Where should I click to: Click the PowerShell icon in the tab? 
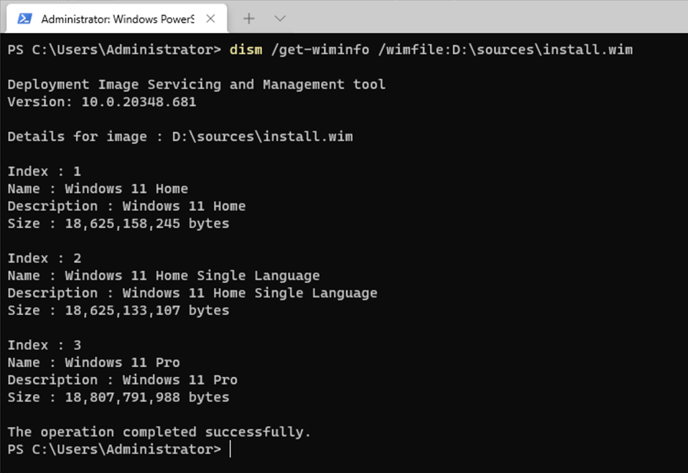tap(25, 19)
